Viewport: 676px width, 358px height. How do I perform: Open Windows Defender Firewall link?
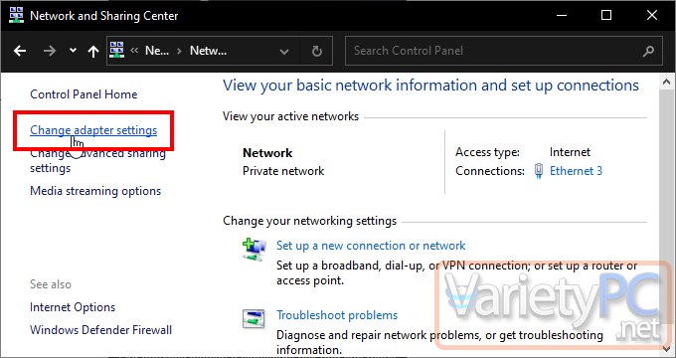point(100,330)
